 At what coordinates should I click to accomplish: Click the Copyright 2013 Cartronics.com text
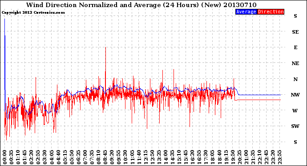[x=33, y=12]
